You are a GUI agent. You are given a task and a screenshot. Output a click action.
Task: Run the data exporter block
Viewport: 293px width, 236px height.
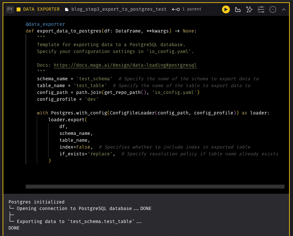pyautogui.click(x=226, y=9)
